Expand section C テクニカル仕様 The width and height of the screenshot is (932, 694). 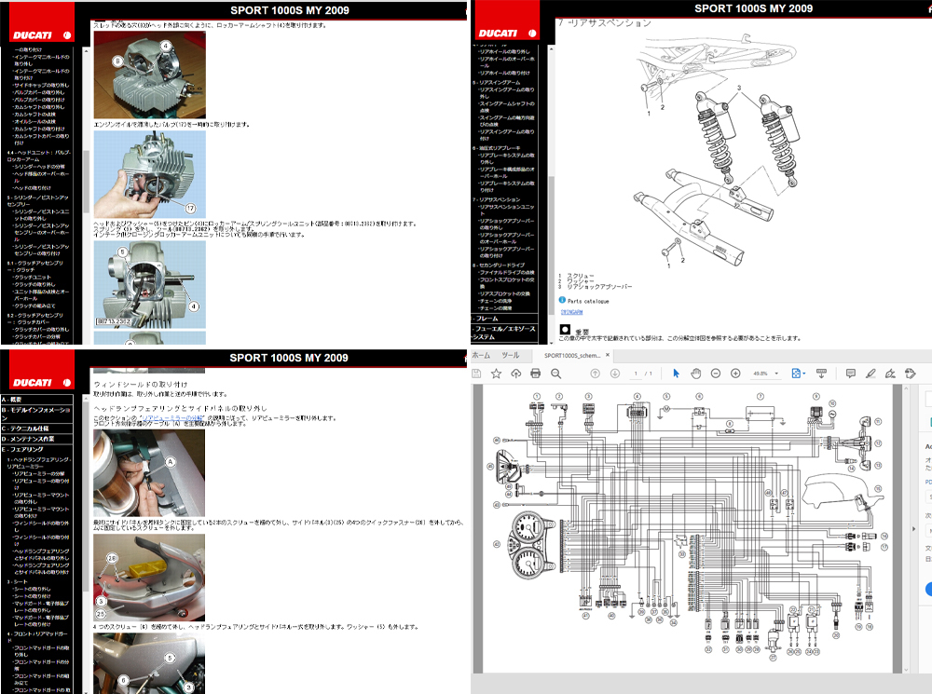37,429
